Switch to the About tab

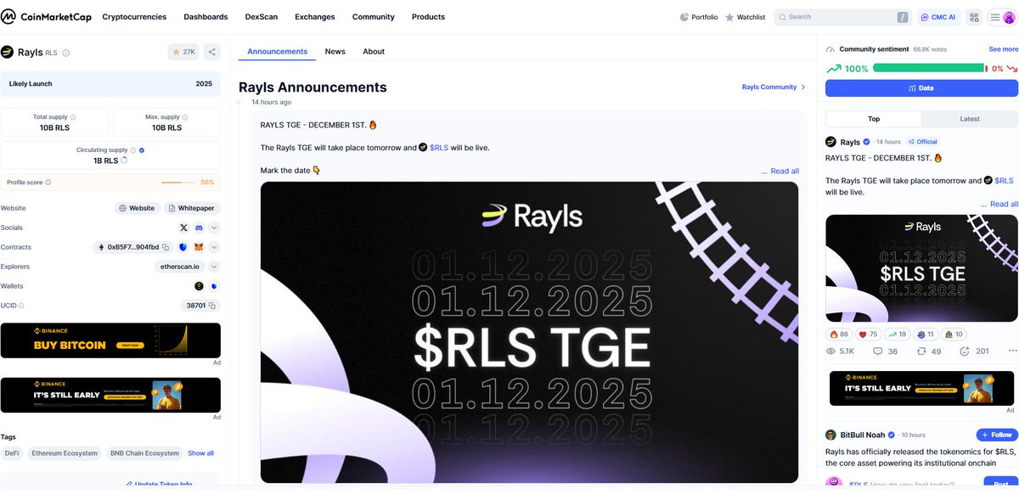click(374, 52)
